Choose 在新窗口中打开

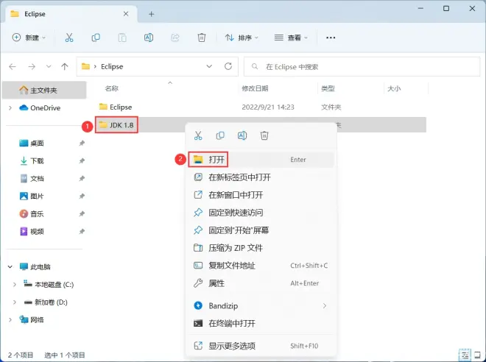(261, 195)
